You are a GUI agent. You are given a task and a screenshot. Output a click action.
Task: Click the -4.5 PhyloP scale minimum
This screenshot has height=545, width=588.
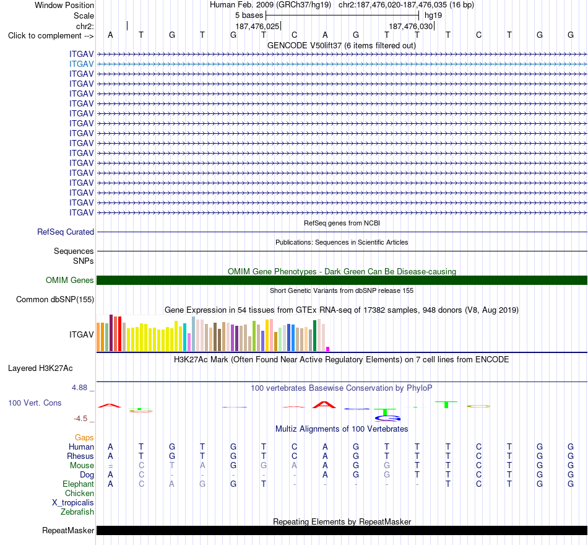(80, 419)
